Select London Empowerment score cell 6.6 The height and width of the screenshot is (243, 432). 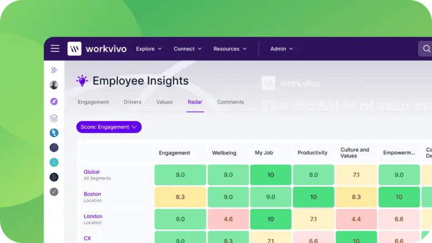tap(399, 219)
